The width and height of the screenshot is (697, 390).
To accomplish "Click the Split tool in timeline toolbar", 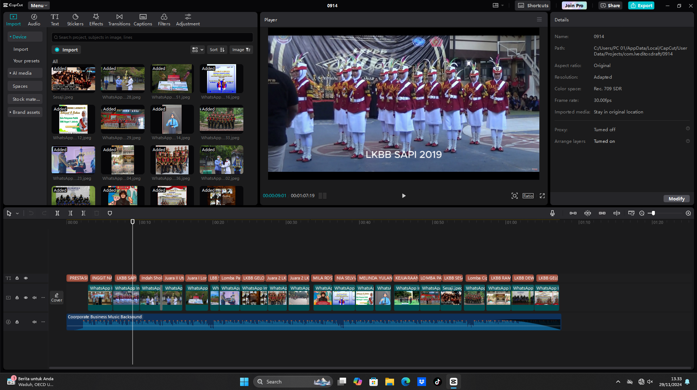I will 57,213.
